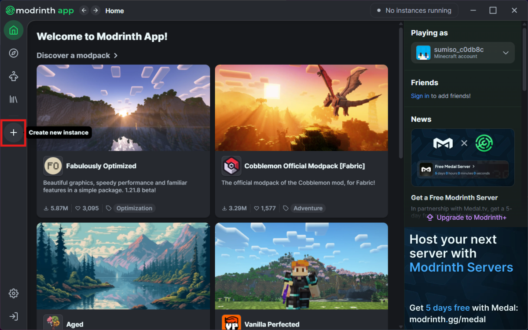Create a new instance with the plus icon
Viewport: 528px width, 330px height.
[x=14, y=132]
